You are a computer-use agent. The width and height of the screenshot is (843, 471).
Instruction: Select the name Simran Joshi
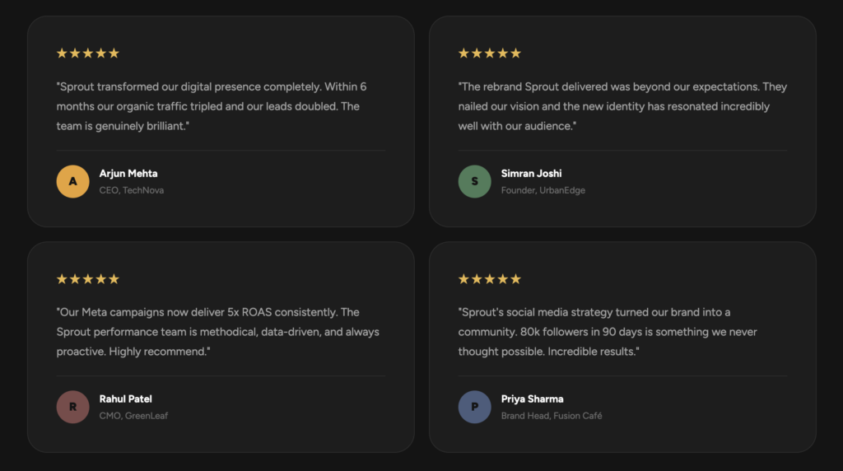pos(531,174)
